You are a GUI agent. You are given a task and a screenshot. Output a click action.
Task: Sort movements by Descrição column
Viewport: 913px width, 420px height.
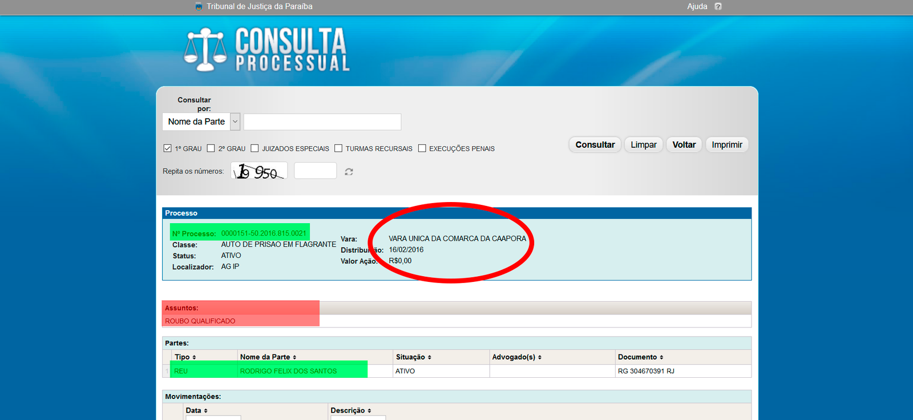[351, 411]
